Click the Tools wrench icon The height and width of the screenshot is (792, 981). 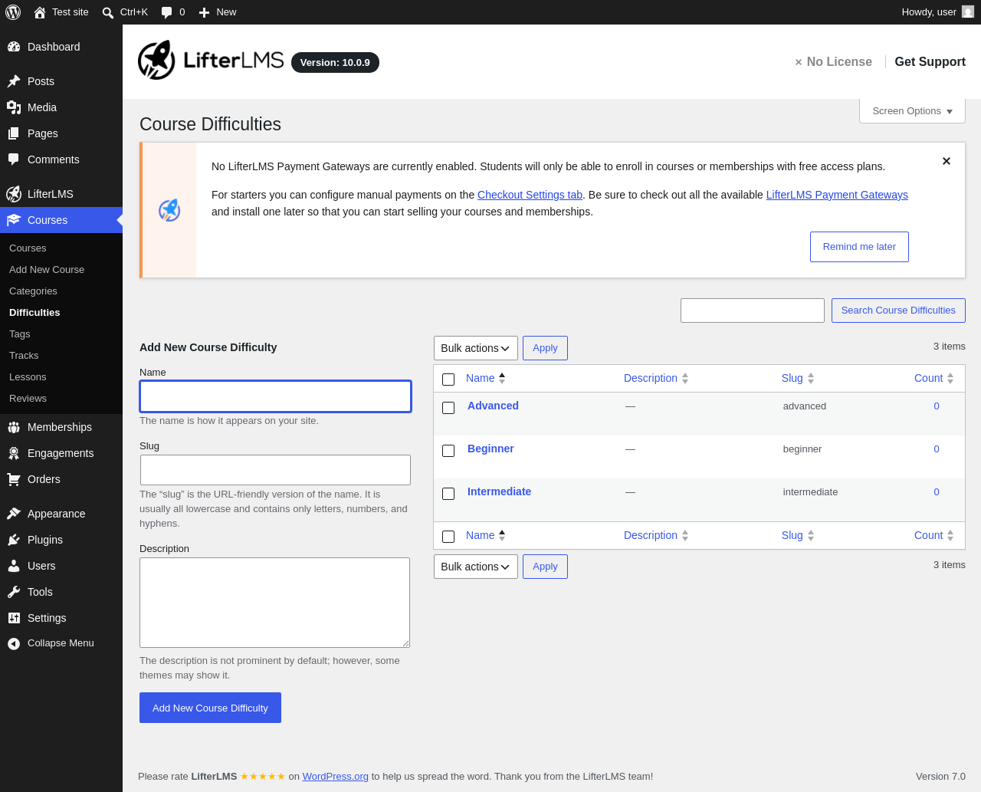[14, 592]
